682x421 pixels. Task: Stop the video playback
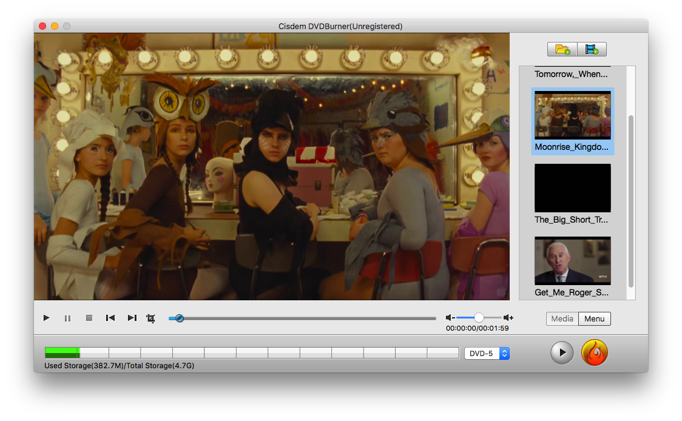89,318
